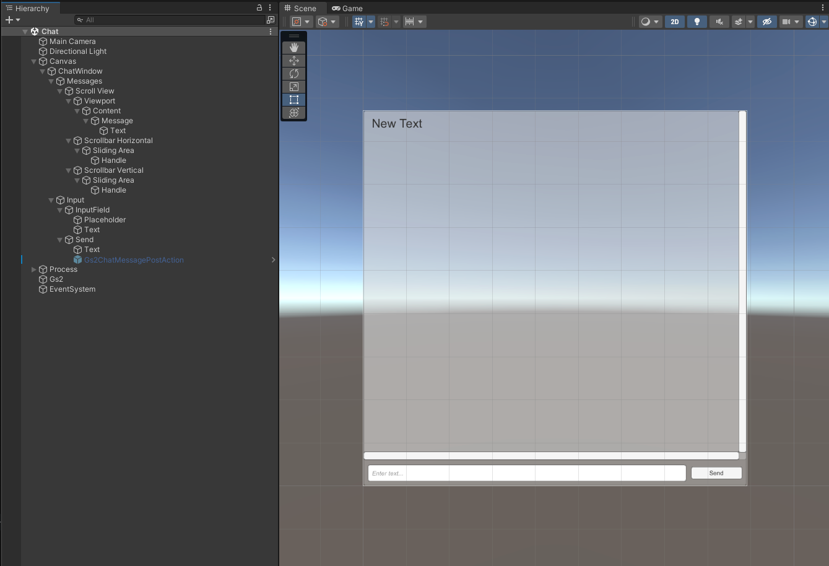Click the 'Enter text...' input field in Scene
The width and height of the screenshot is (829, 566).
(x=527, y=473)
